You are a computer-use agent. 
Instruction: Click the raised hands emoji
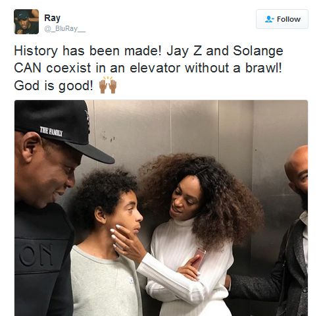tap(108, 85)
